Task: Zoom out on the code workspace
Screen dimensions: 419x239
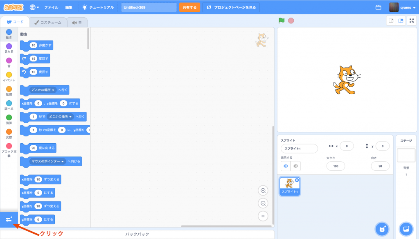Action: (x=264, y=203)
